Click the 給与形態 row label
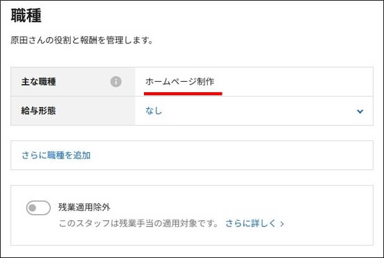384x258 pixels. click(x=38, y=111)
